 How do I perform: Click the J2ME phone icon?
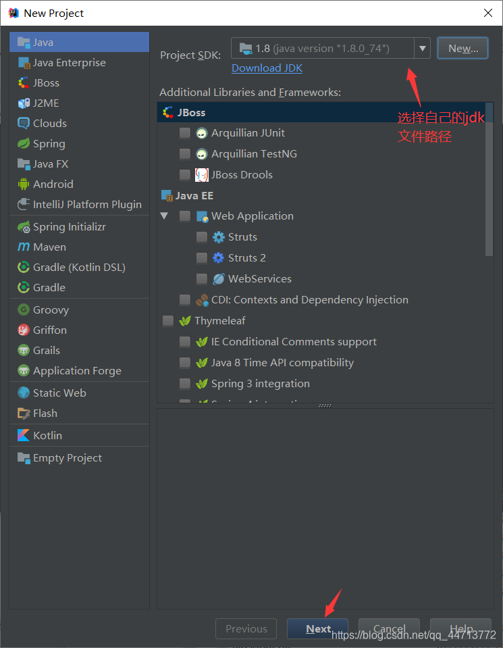coord(24,103)
